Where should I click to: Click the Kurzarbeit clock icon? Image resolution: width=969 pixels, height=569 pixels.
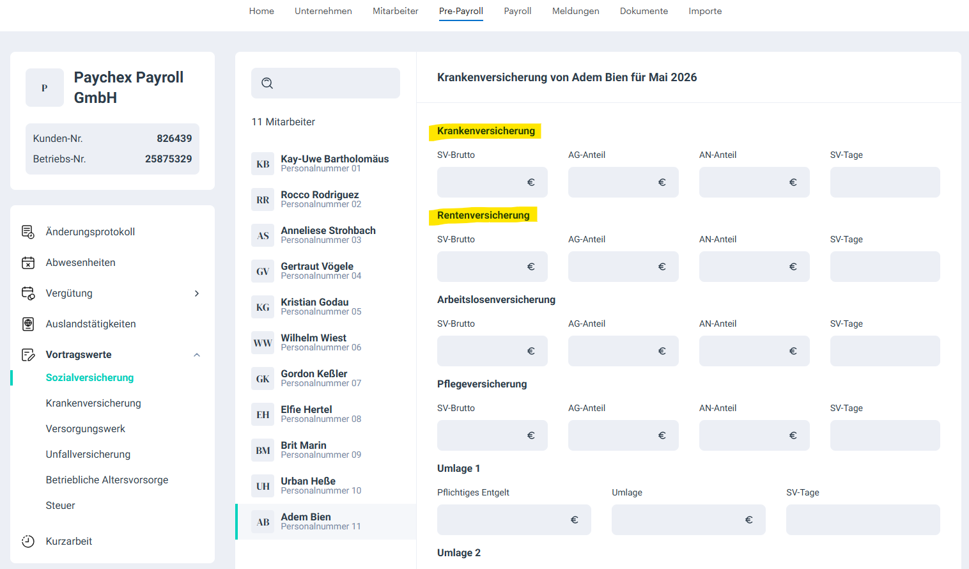[x=28, y=541]
